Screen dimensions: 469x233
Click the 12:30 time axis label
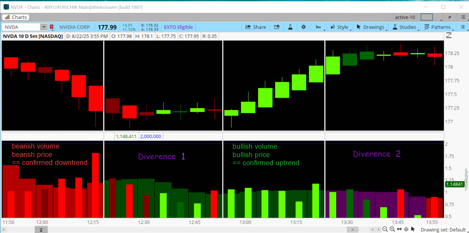144,222
